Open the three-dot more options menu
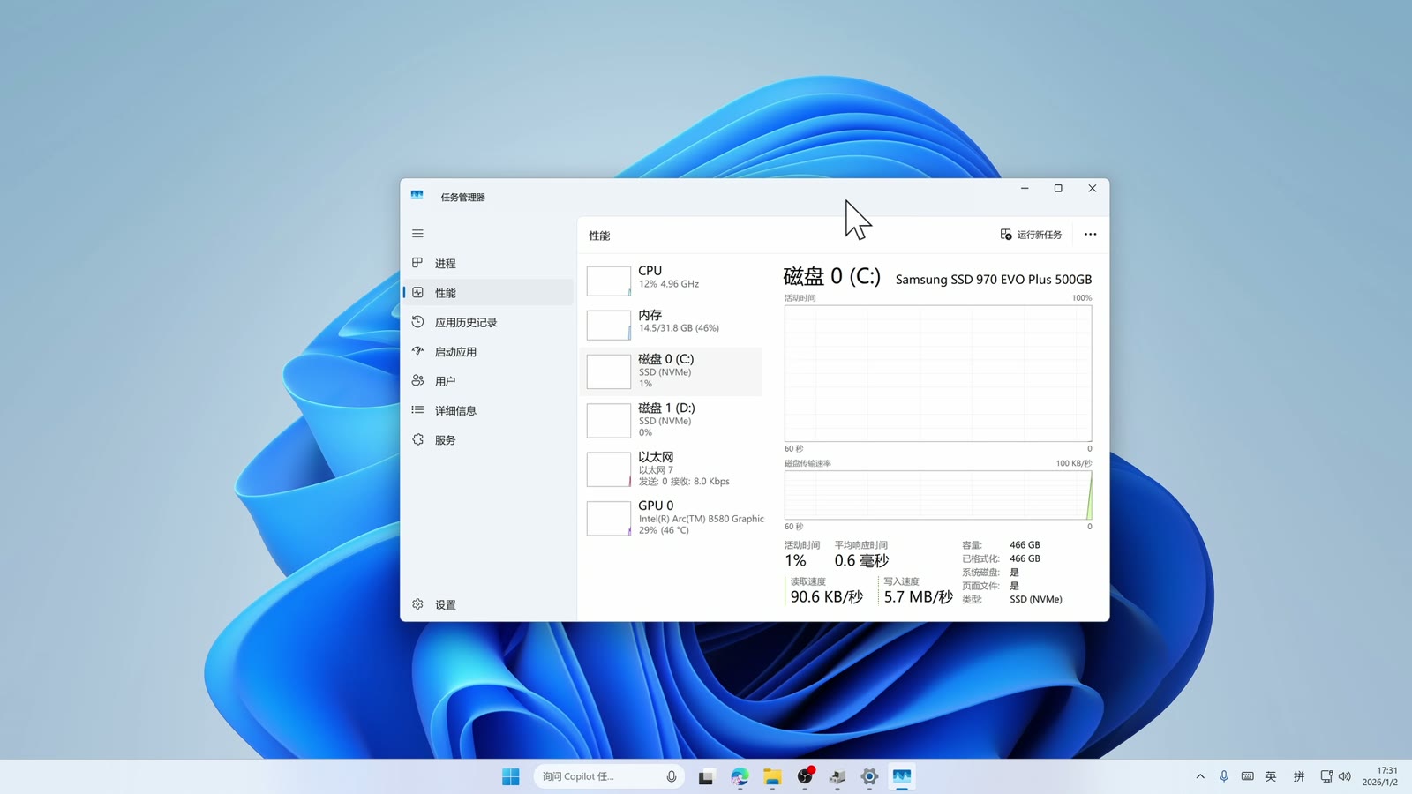 click(1090, 235)
